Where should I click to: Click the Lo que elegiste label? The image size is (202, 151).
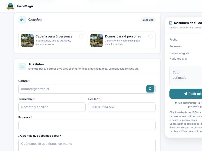[180, 53]
